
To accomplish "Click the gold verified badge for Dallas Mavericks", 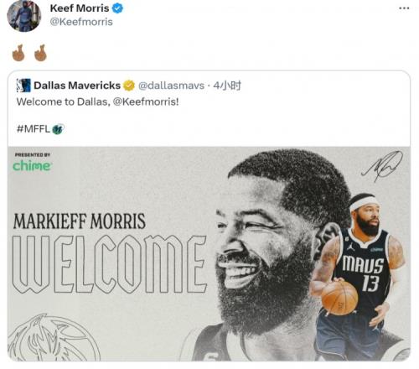I will point(129,86).
